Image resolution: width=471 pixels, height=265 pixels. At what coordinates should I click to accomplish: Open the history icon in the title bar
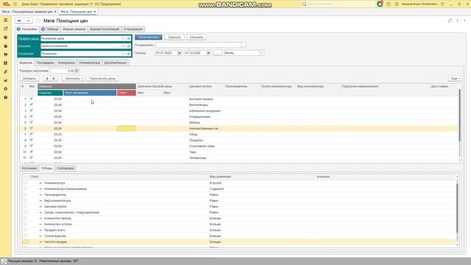(x=389, y=4)
